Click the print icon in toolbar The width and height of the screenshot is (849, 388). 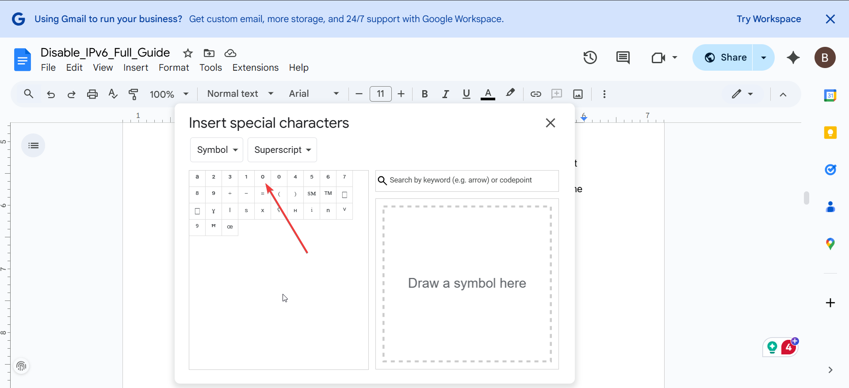coord(92,94)
